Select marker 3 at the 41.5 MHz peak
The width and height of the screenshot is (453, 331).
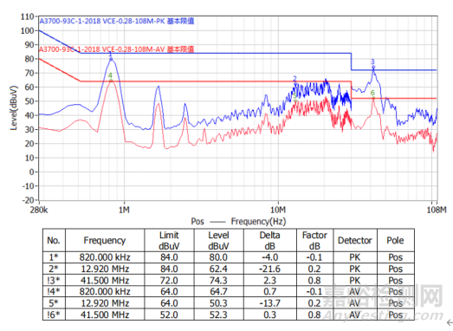(373, 68)
